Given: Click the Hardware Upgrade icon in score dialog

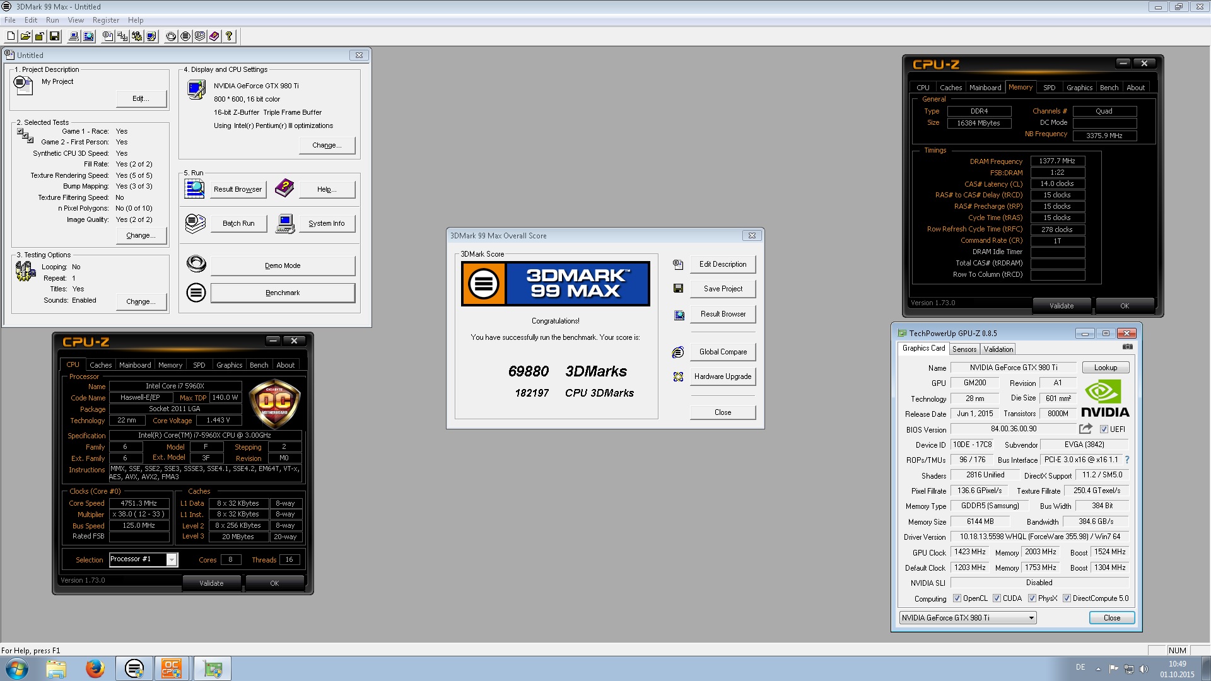Looking at the screenshot, I should [678, 376].
